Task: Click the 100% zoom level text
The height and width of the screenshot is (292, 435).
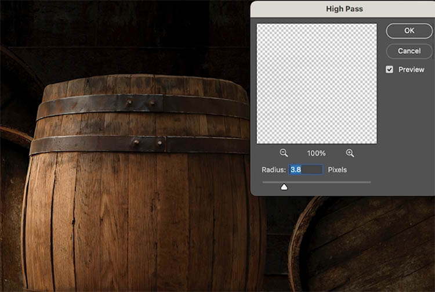Action: (316, 153)
